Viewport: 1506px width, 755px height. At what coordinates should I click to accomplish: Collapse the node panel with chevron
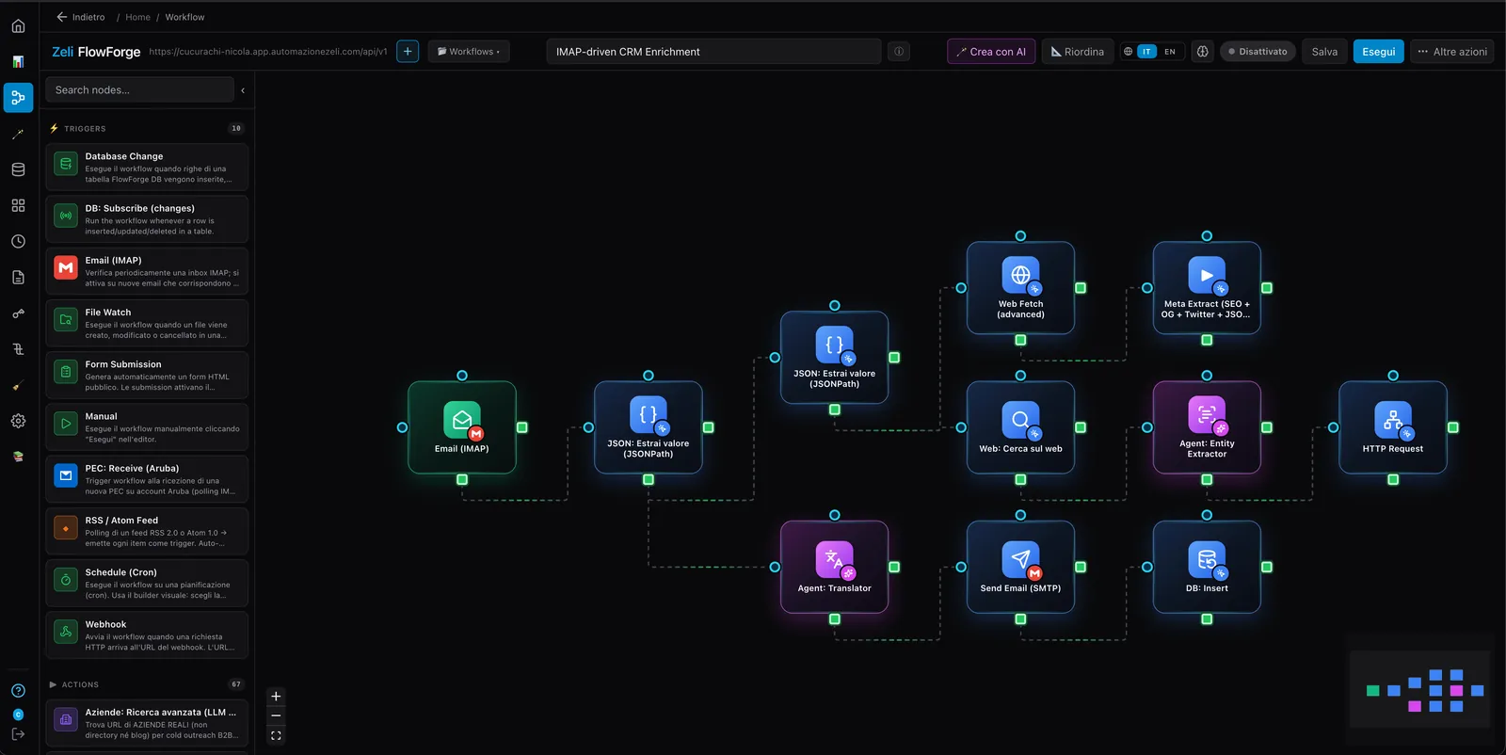[x=243, y=90]
